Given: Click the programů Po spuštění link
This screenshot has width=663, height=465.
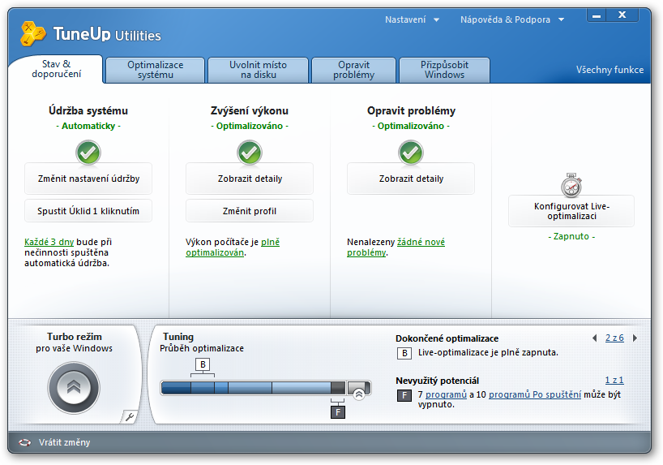Looking at the screenshot, I should [535, 394].
